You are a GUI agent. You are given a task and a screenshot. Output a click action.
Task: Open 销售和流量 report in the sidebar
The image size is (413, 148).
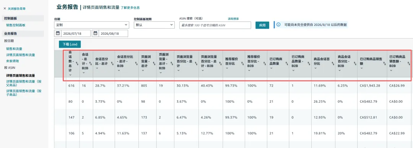coord(14,48)
